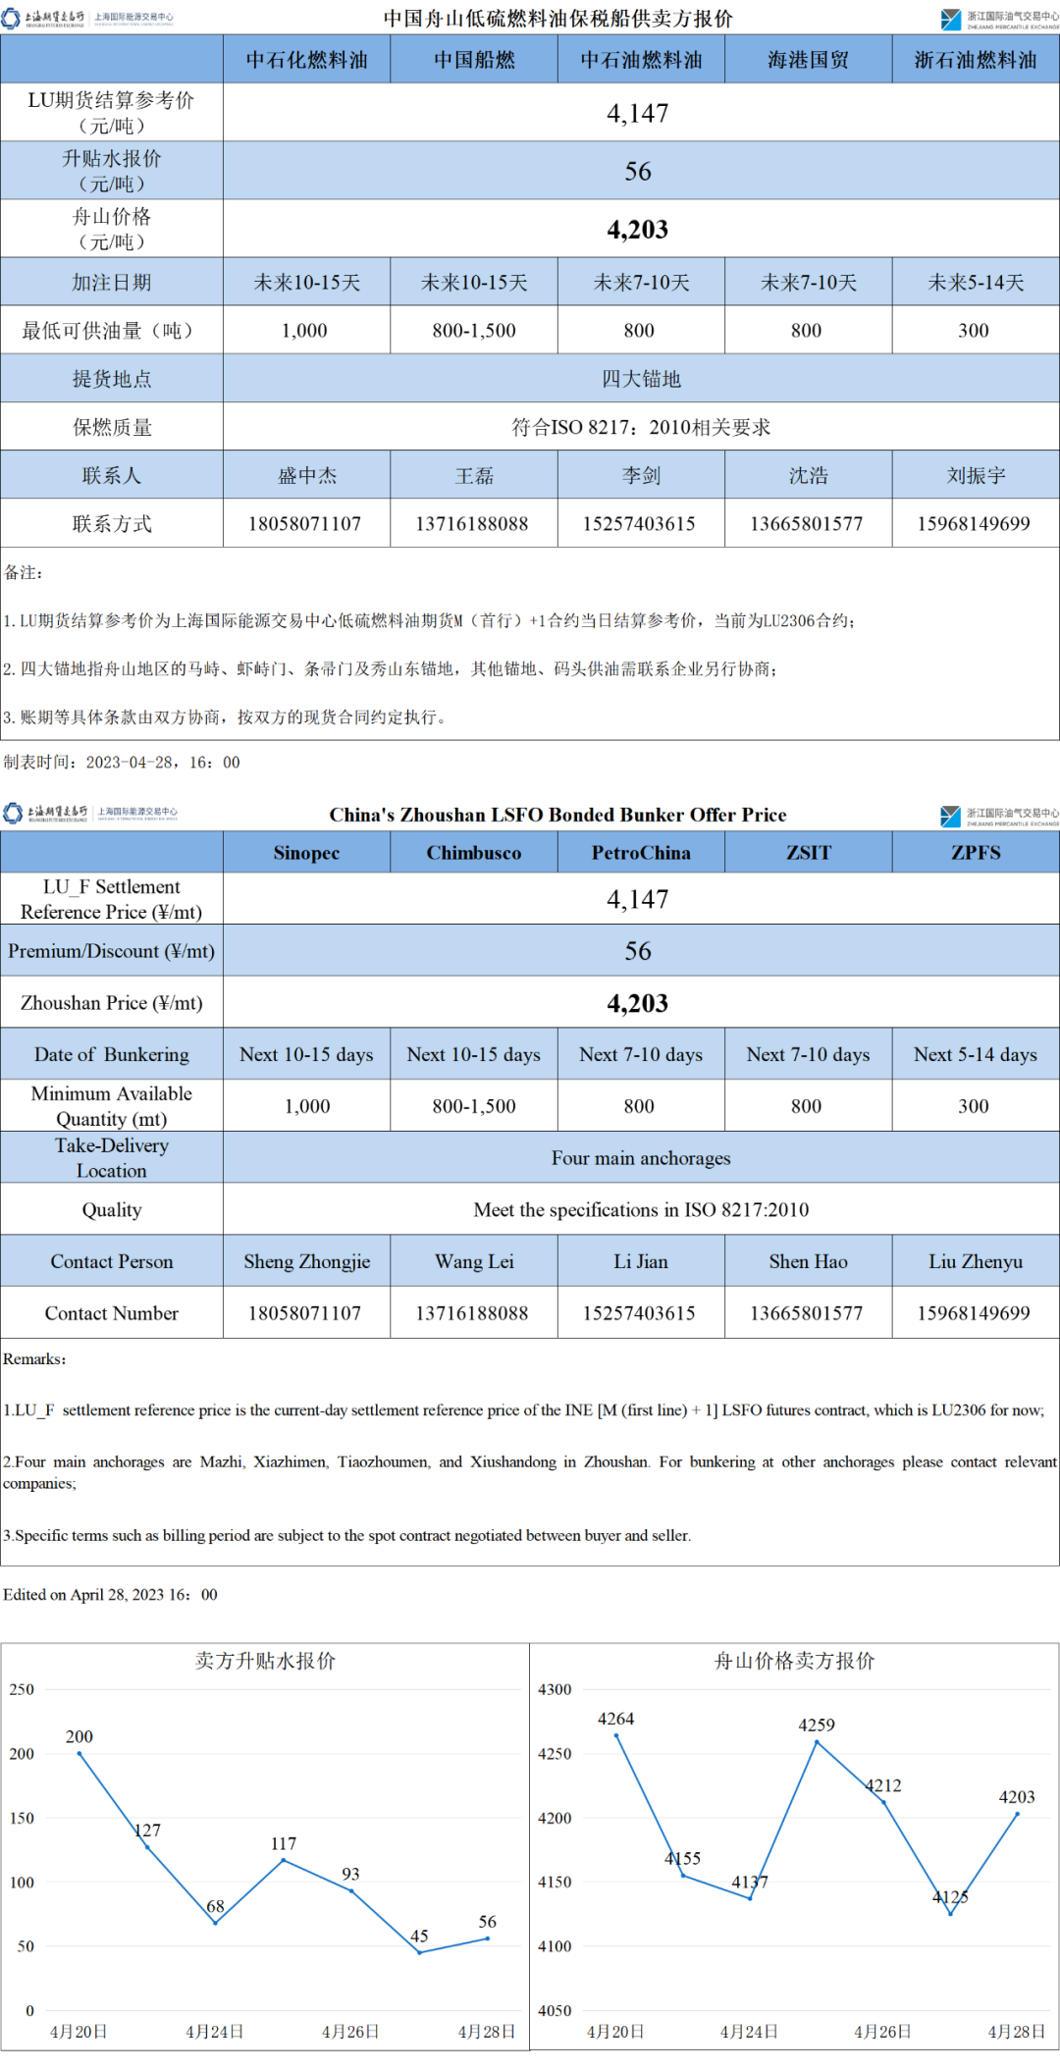Select the contact Wang Lei

474,1262
